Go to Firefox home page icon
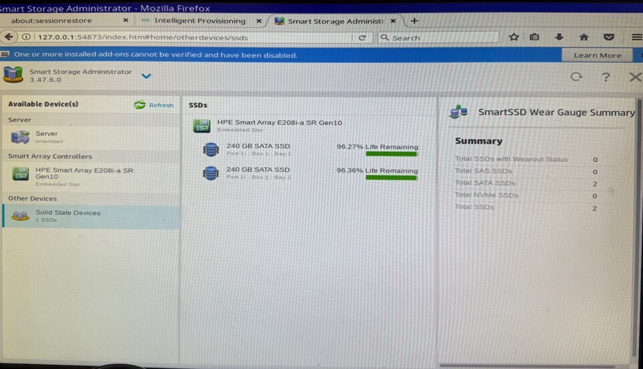The height and width of the screenshot is (369, 643). point(583,37)
